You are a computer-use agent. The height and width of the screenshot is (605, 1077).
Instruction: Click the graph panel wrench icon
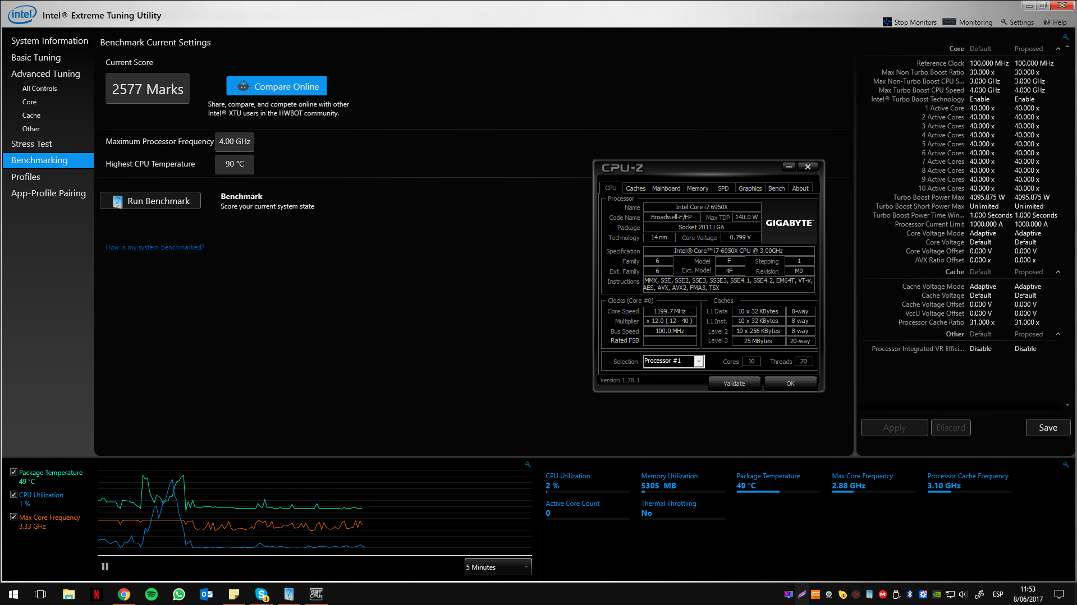click(528, 464)
